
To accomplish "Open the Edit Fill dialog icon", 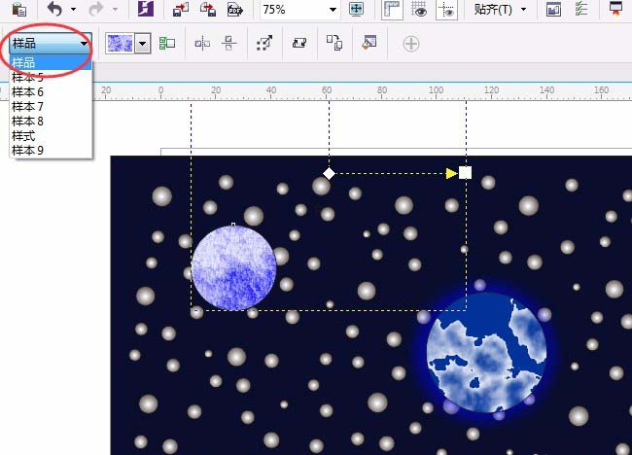I will pyautogui.click(x=369, y=43).
